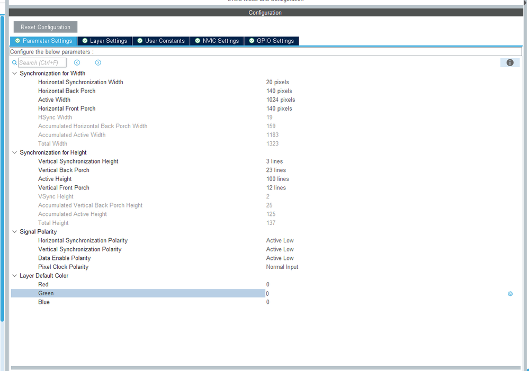Screen dimensions: 529x371
Task: Click inside the Search (Ctrl+F) input field
Action: [x=42, y=62]
